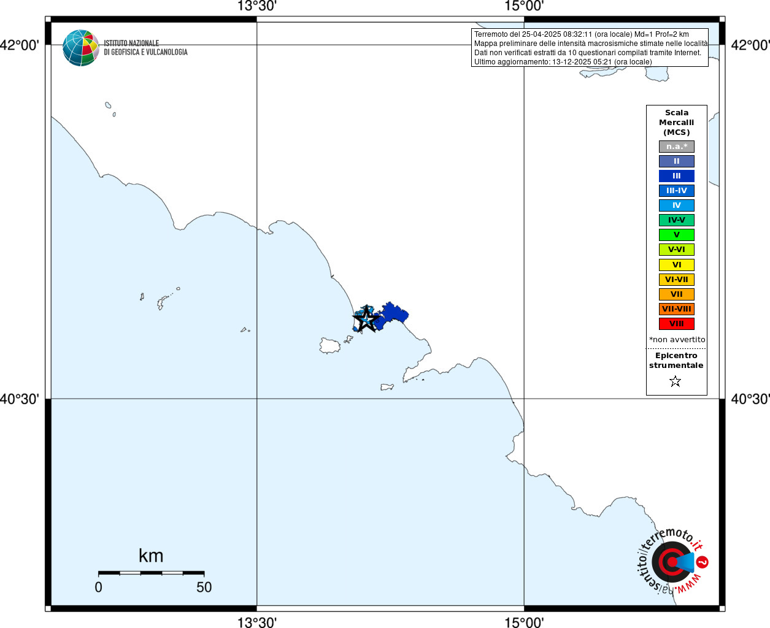Select the VI-VII legend swatch
This screenshot has height=628, width=770.
tap(677, 280)
